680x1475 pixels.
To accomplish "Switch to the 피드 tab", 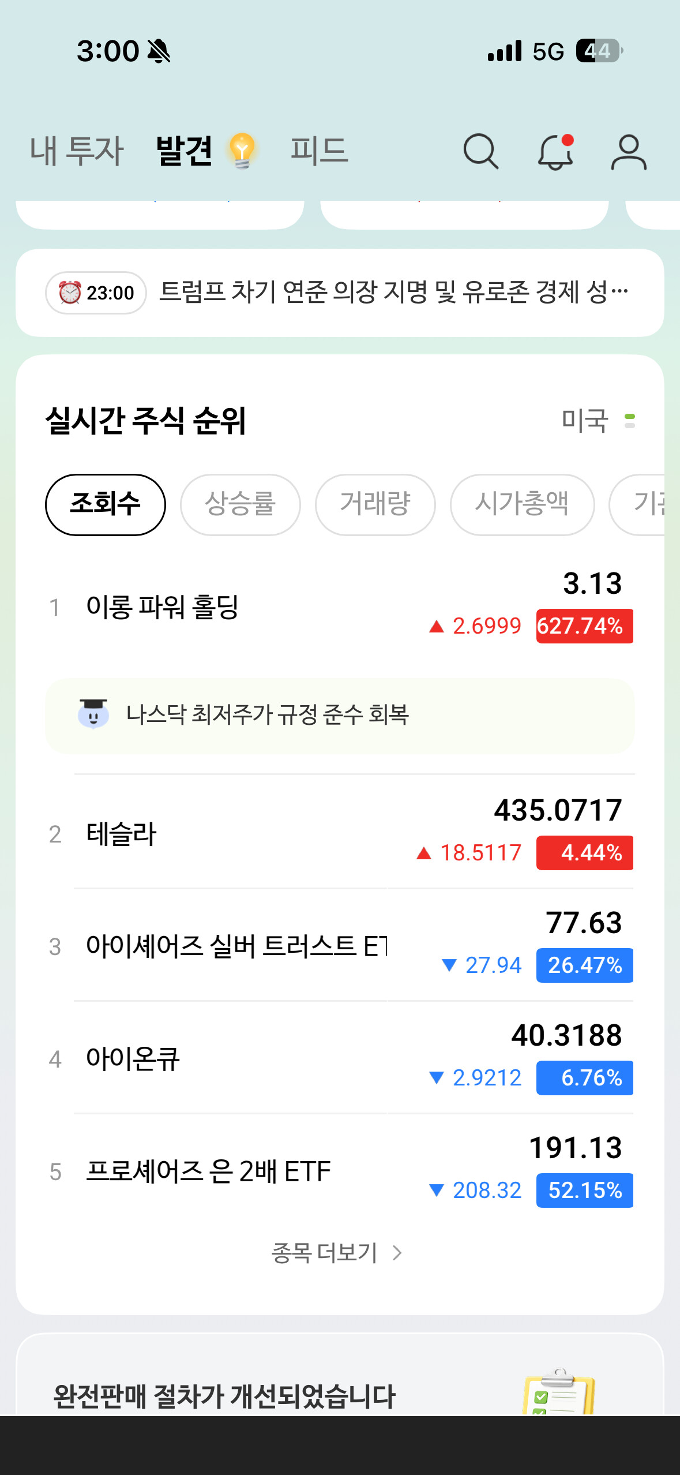I will click(319, 151).
